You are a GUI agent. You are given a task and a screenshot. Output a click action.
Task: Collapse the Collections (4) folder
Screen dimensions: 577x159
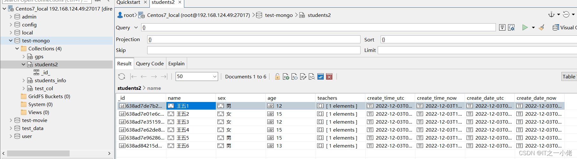coord(17,48)
